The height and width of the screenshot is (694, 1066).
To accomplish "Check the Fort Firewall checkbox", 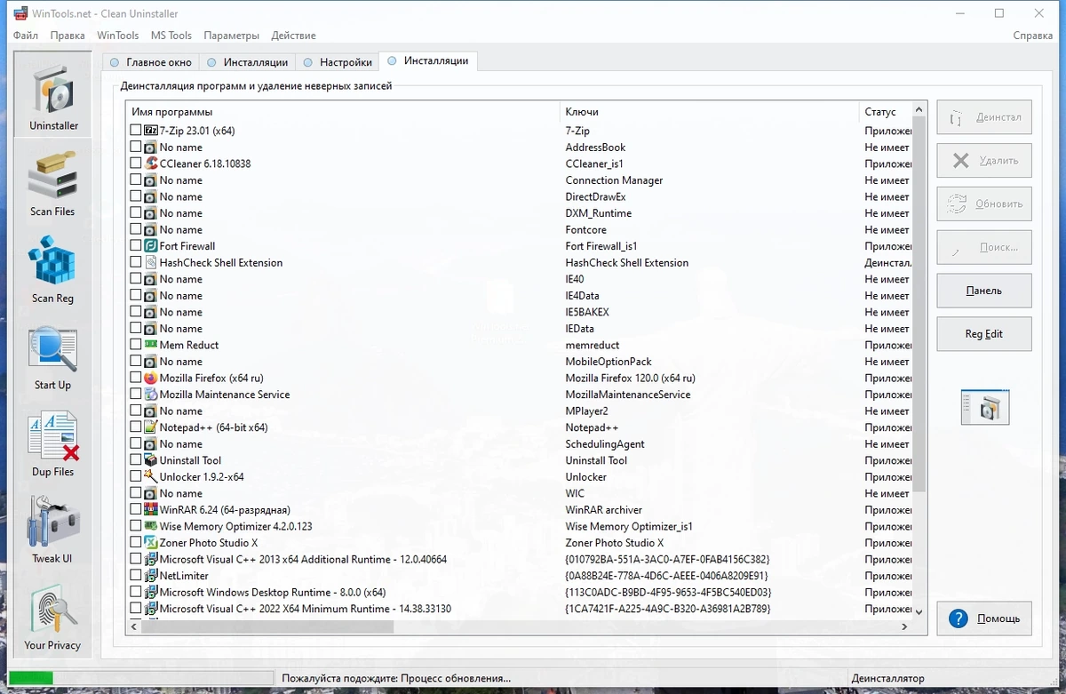I will (x=136, y=246).
